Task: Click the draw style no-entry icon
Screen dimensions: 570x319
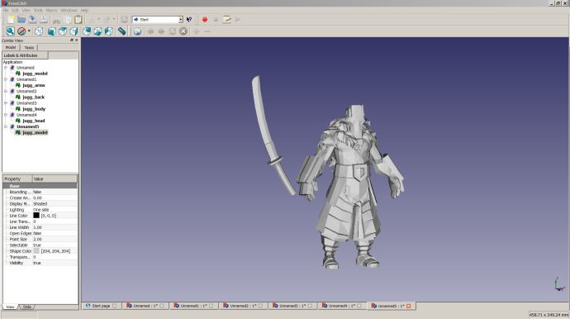Action: (x=21, y=31)
